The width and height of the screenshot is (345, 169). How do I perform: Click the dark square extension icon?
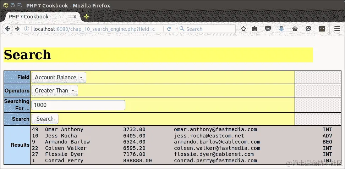pos(322,29)
